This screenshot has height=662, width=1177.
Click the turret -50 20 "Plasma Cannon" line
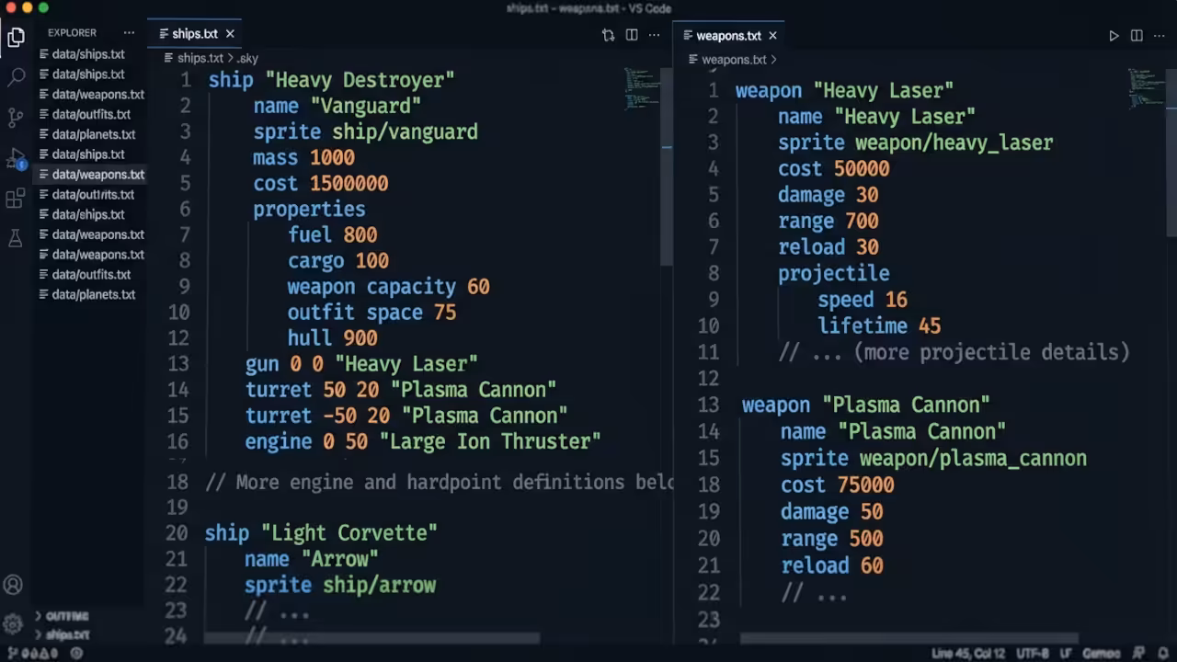406,415
